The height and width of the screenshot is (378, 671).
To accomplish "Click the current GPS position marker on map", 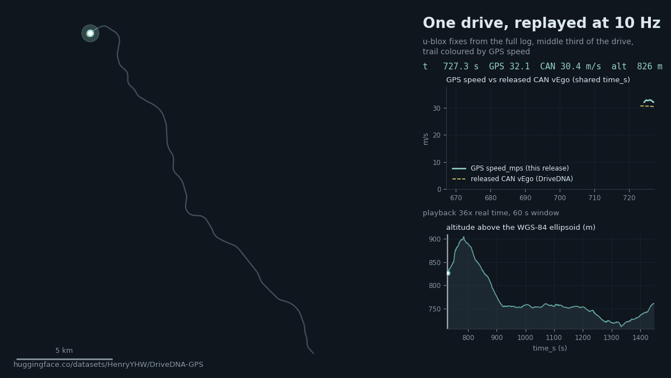I will (90, 33).
